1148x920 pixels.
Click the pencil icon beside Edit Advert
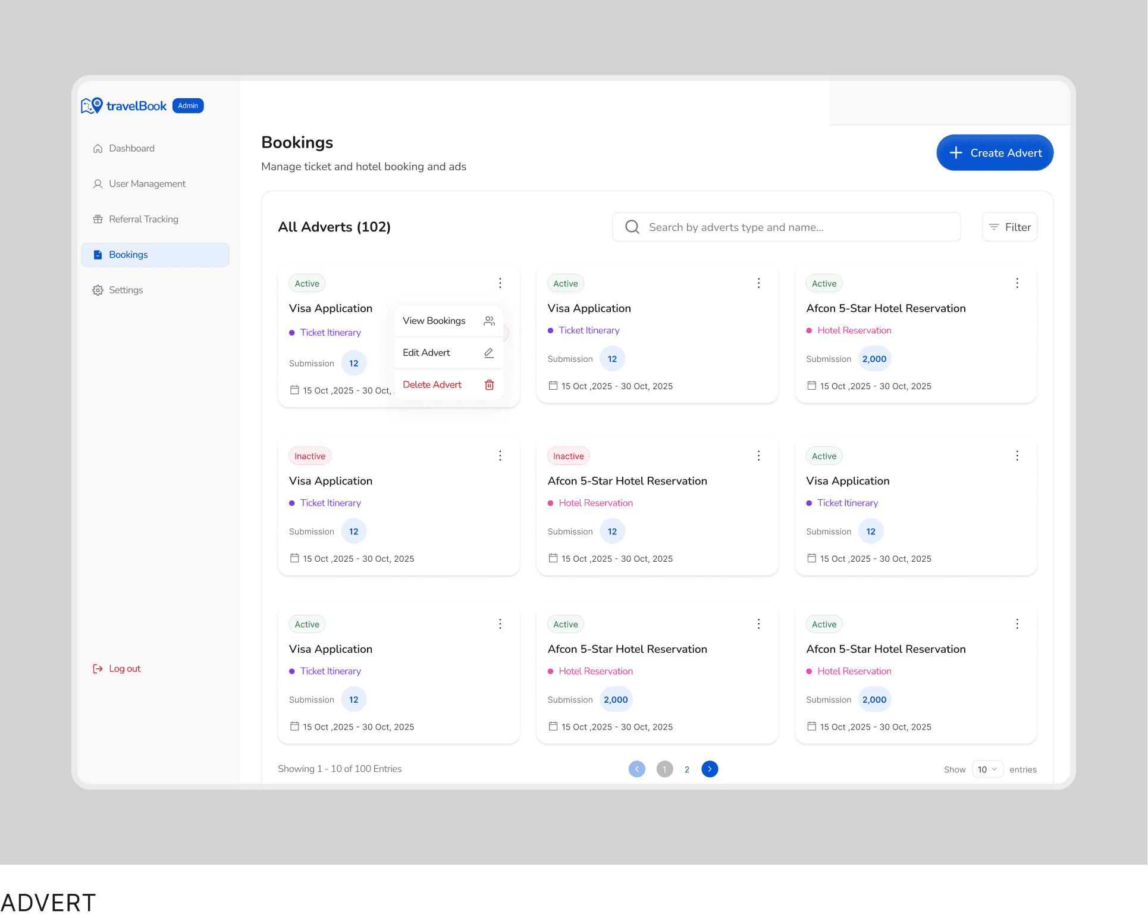[x=489, y=353]
